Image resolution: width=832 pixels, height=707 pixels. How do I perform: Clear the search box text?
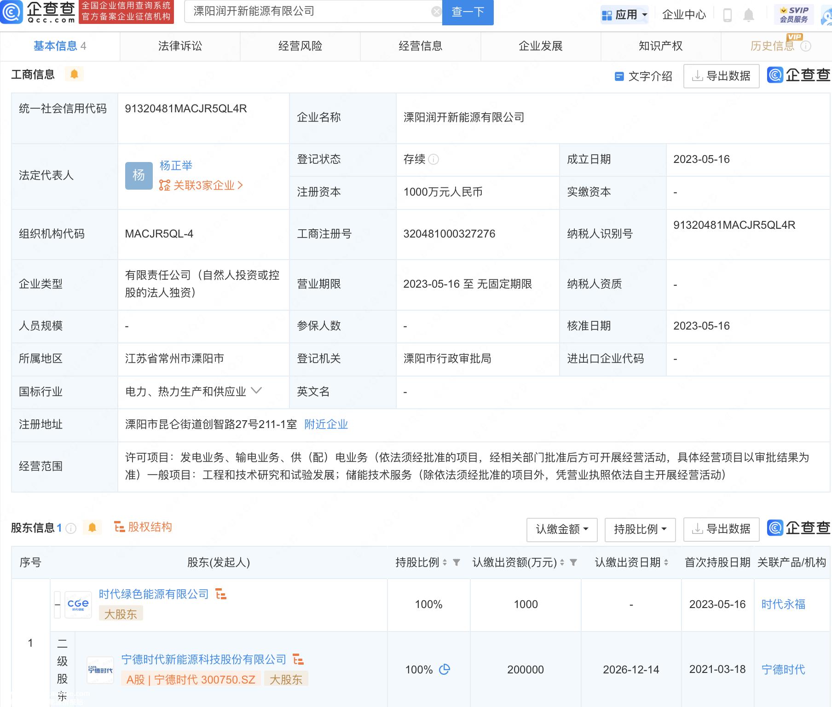(436, 12)
